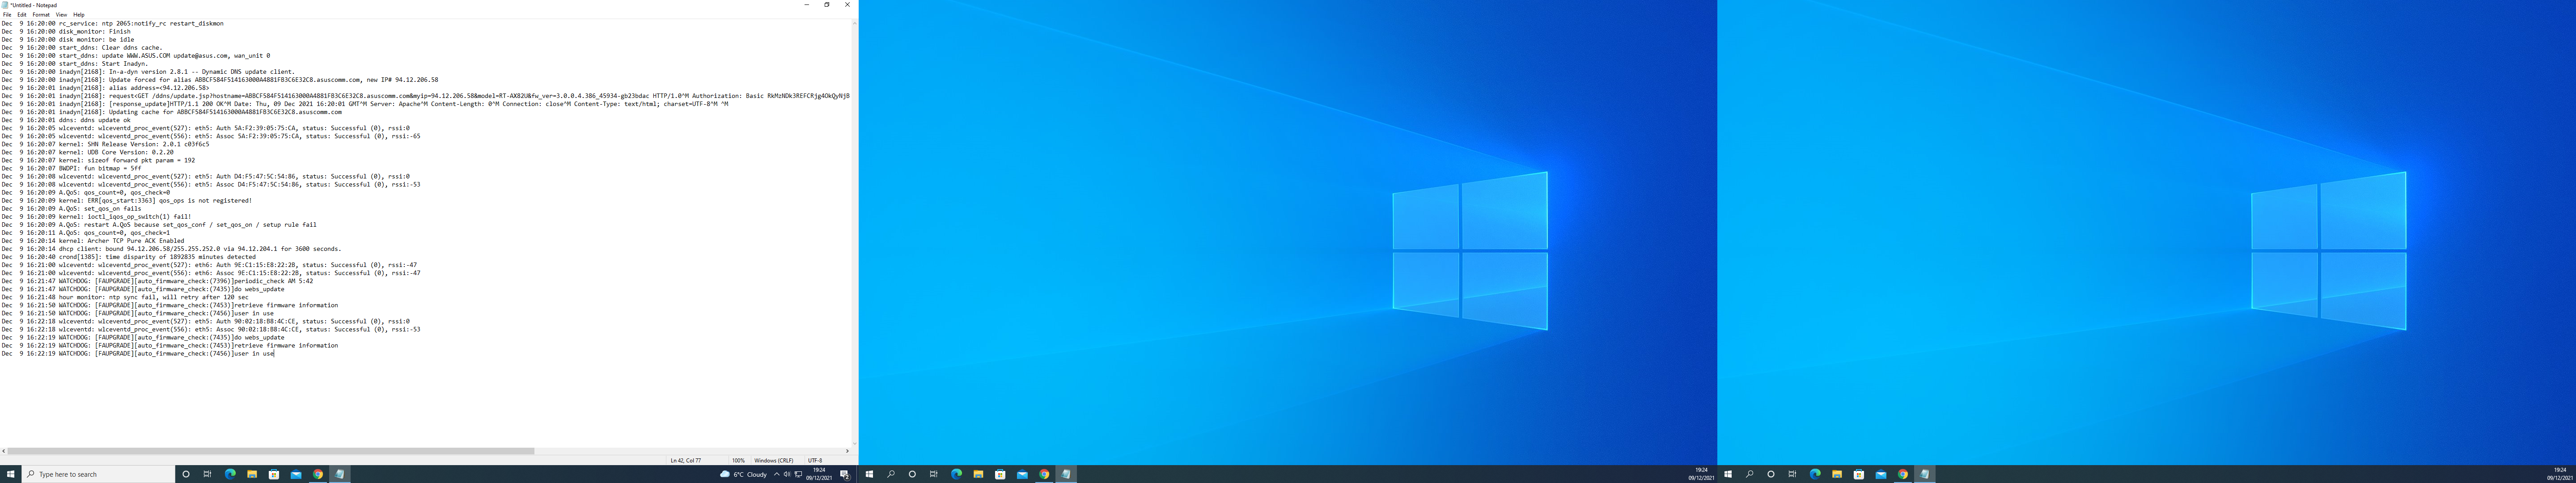Open the Mail app from the middle monitor's taskbar
Image resolution: width=2576 pixels, height=483 pixels.
coord(1022,474)
